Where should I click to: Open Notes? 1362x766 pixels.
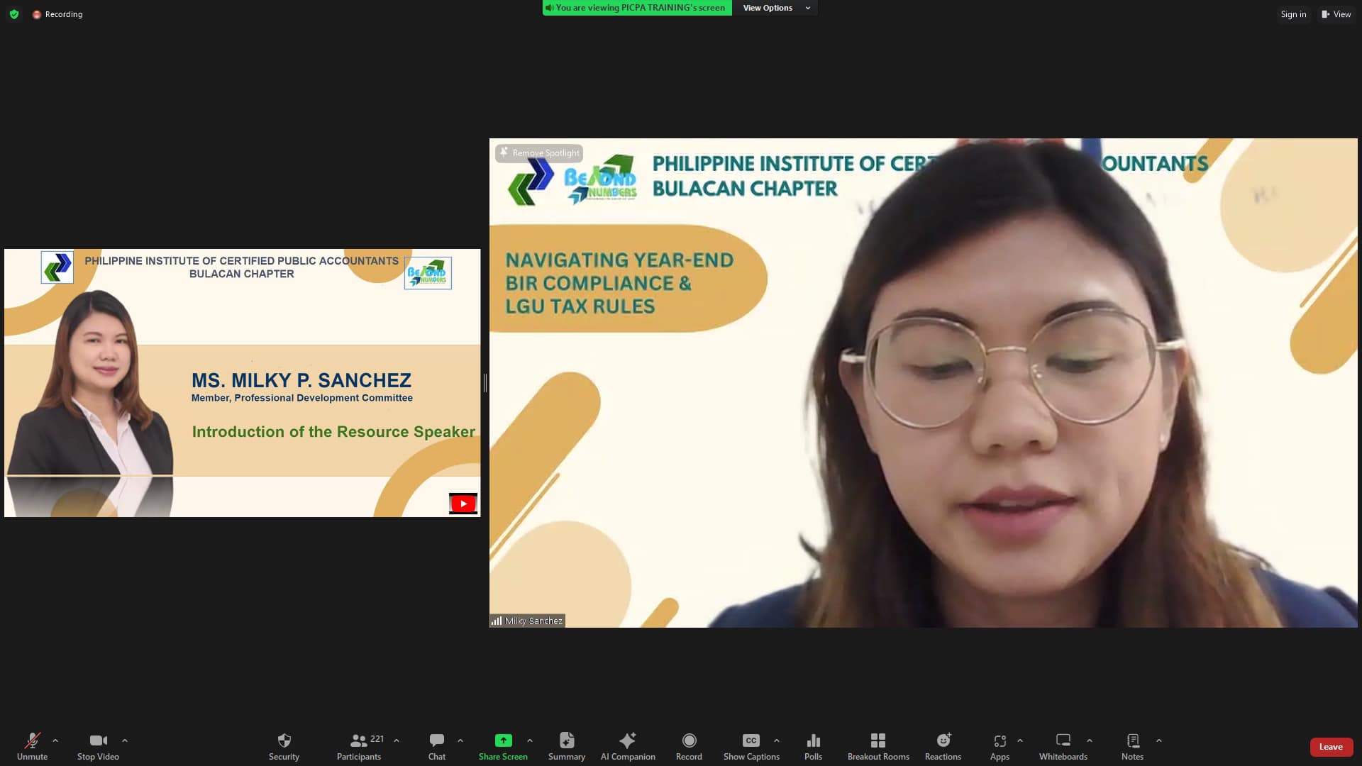[x=1133, y=746]
